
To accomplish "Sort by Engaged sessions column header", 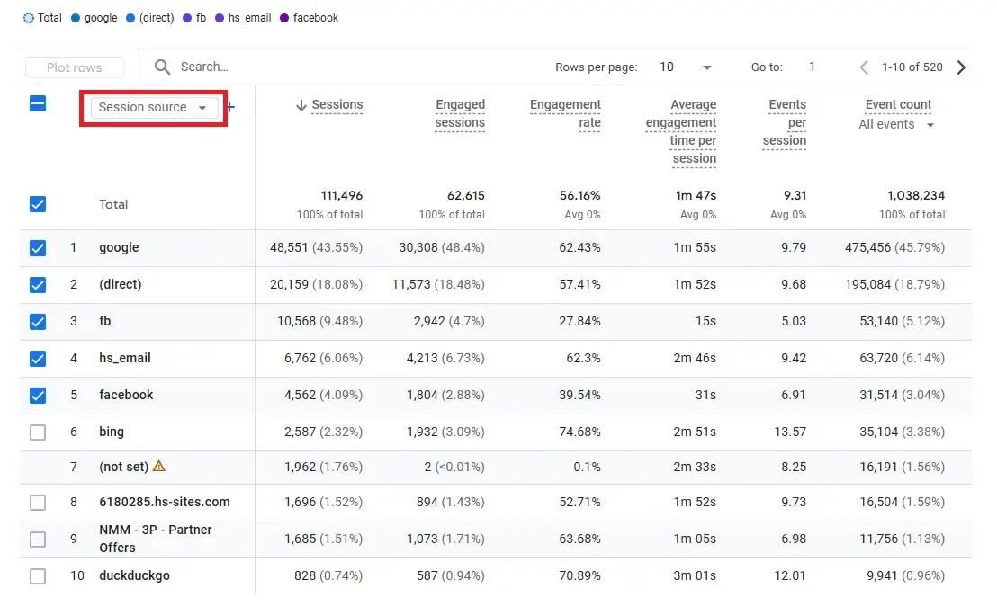I will [459, 113].
